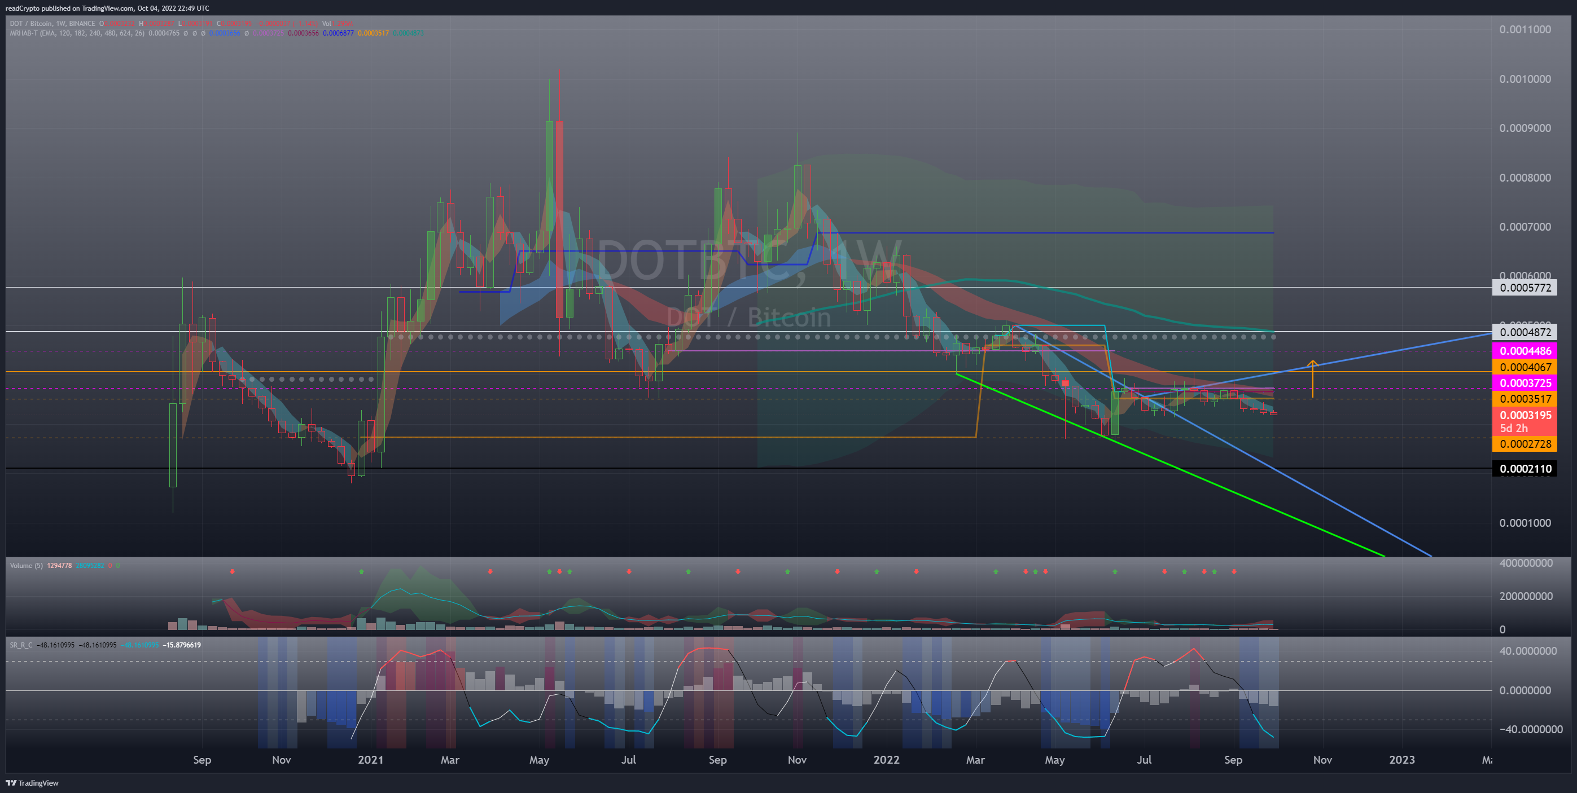Click the TradingView logo at bottom left
The image size is (1577, 793).
(x=32, y=783)
